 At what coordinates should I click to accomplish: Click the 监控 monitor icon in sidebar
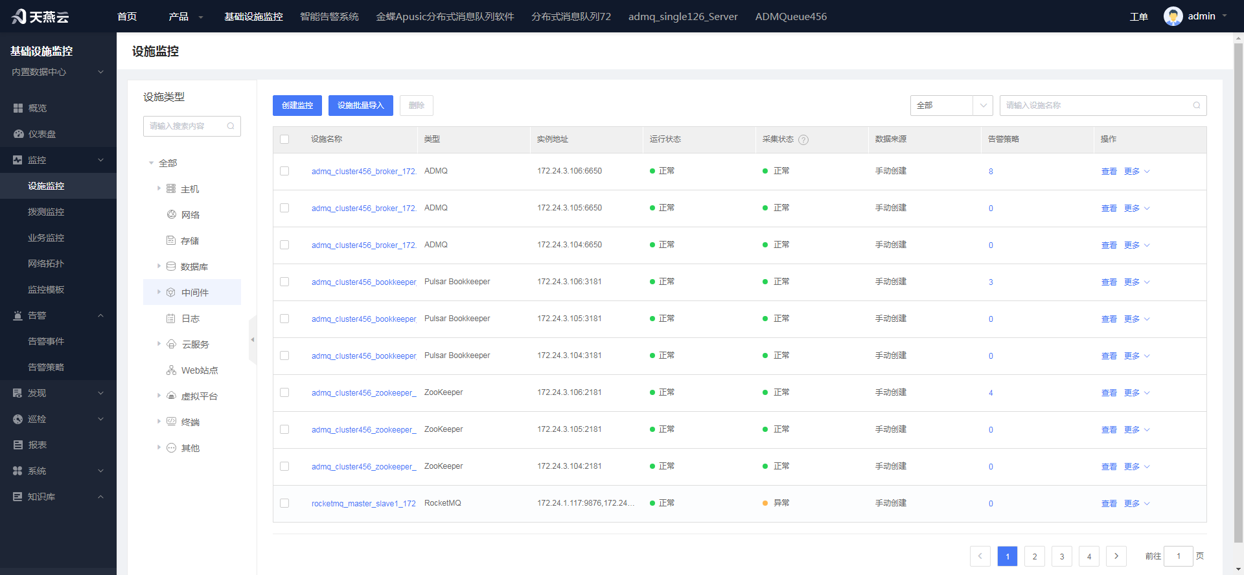tap(17, 160)
